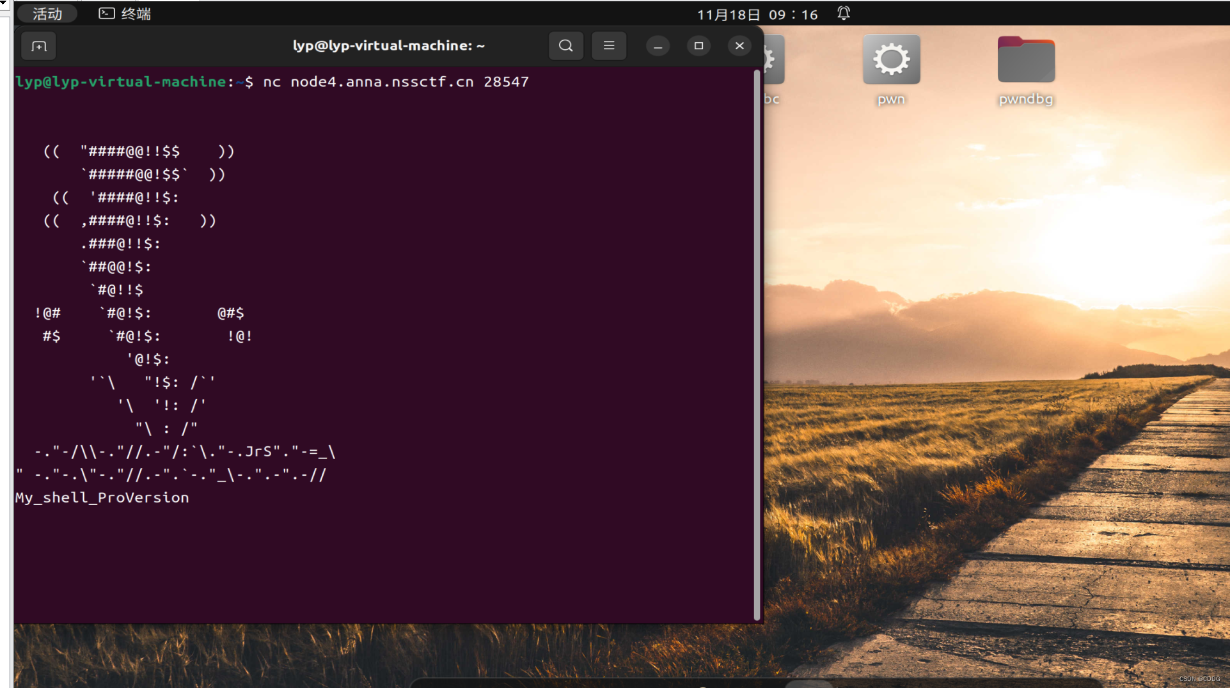This screenshot has height=688, width=1230.
Task: Open a new terminal tab with the tab icon
Action: point(38,45)
